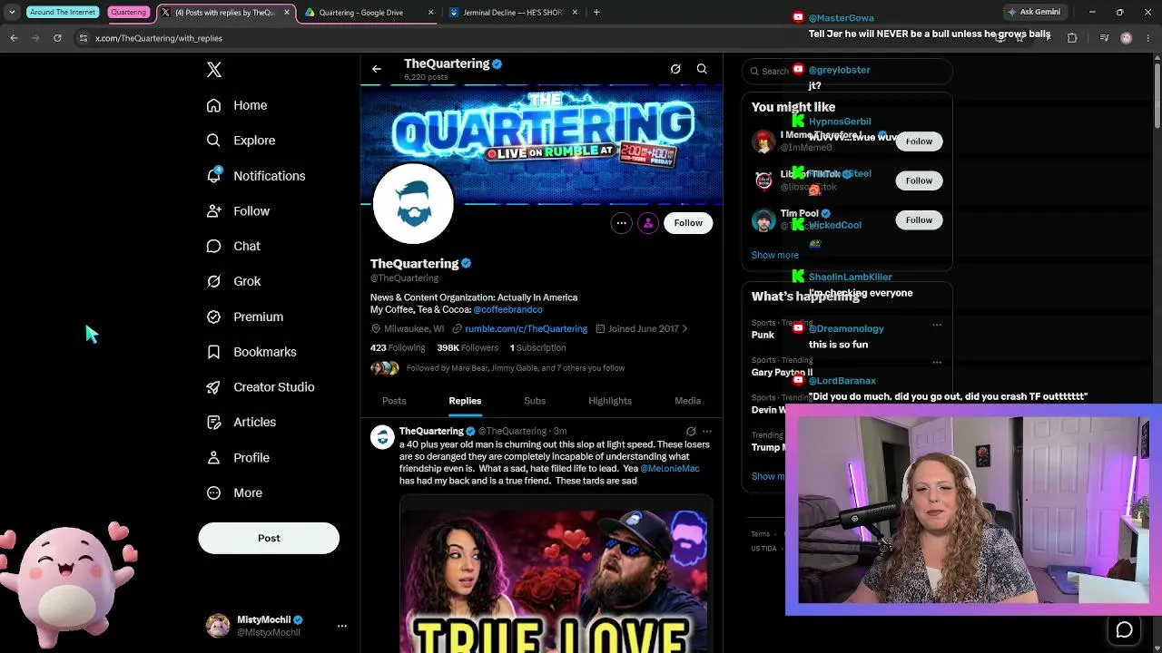Open the browser tab search dropdown
The height and width of the screenshot is (653, 1162).
(x=12, y=13)
